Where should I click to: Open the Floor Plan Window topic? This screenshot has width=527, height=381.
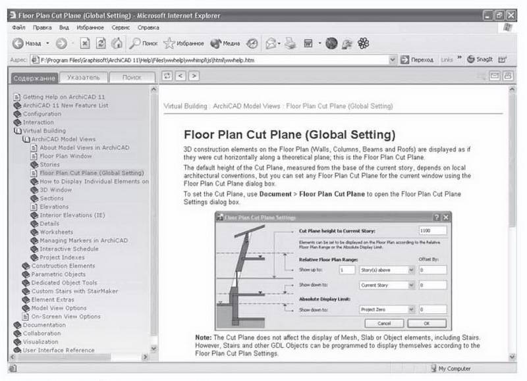click(65, 156)
